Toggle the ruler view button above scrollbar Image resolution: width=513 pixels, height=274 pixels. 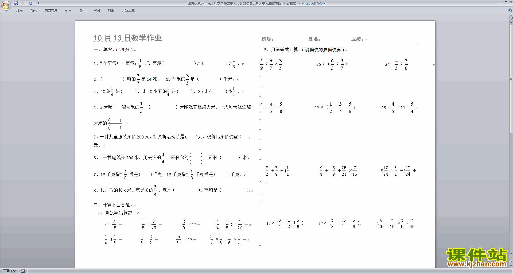pyautogui.click(x=511, y=18)
